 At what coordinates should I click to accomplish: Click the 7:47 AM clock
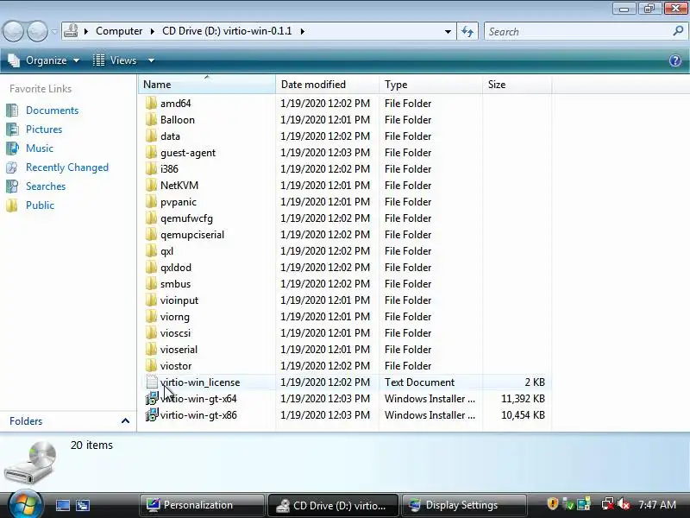(657, 505)
